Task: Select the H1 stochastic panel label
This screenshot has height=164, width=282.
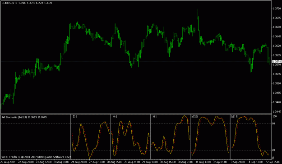Action: (155, 117)
